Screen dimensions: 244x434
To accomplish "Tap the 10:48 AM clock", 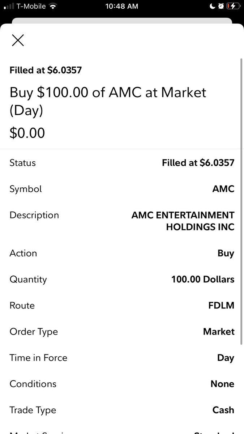I will (122, 6).
